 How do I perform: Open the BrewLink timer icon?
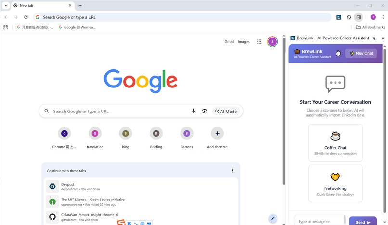[x=338, y=53]
